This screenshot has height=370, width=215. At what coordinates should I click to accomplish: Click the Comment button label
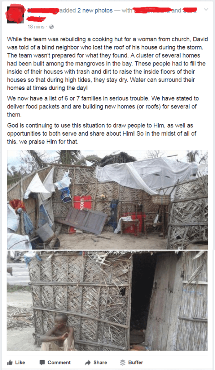[x=59, y=362]
